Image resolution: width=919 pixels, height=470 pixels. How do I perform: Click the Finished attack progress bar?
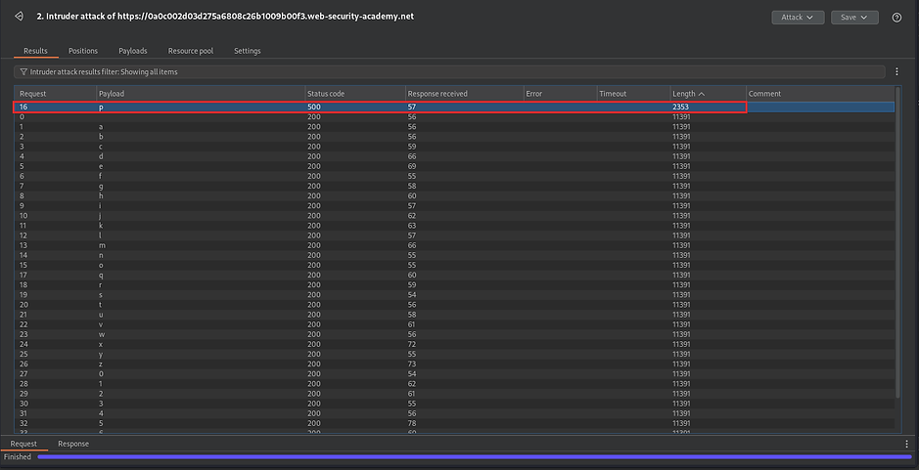[x=475, y=456]
